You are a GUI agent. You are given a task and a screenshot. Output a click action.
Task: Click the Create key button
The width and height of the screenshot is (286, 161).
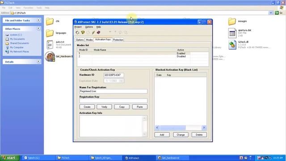coord(87,107)
